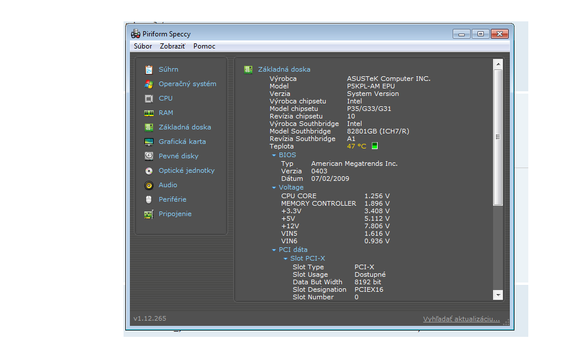Click the CPU chip icon in sidebar
Viewport: 582px width, 364px height.
pyautogui.click(x=149, y=98)
